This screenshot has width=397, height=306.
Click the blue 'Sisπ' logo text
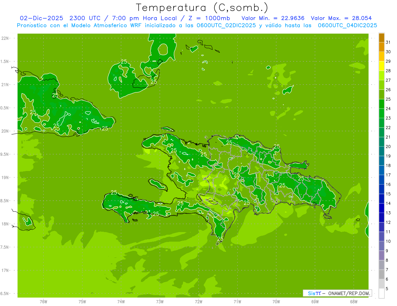[x=314, y=293]
